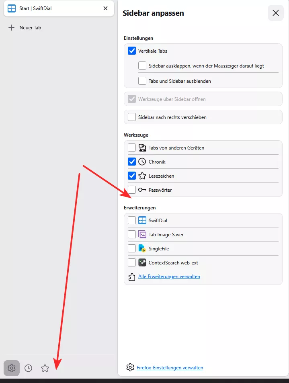
Task: Enable Sidebar ausklappen on mouse hover
Action: tap(142, 66)
